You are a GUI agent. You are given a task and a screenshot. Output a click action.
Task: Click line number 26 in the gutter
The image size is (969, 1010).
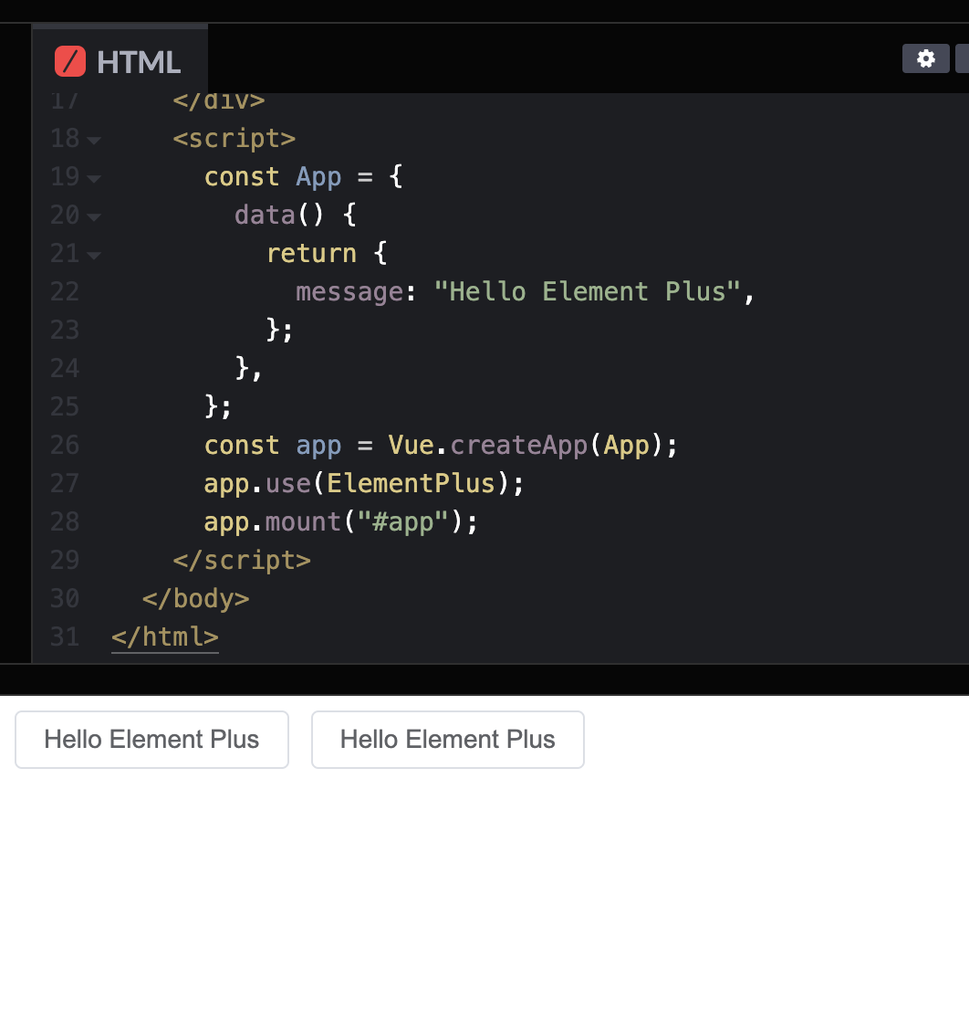(65, 446)
